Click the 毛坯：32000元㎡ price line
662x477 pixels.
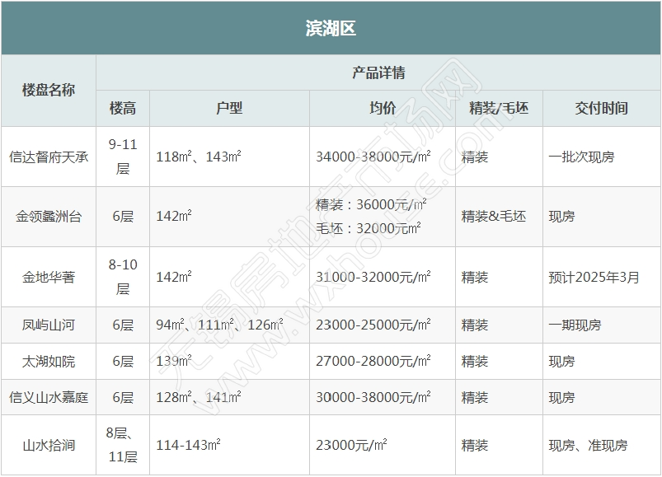tap(369, 228)
